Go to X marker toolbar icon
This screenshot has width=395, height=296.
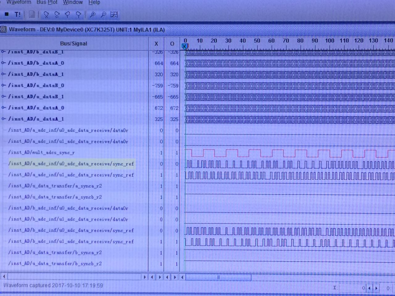coord(46,14)
